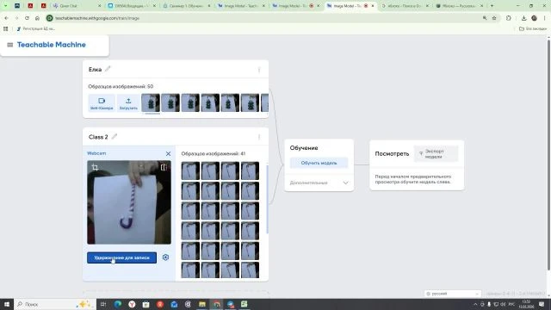This screenshot has height=310, width=551.
Task: Edit the Class 2 name pencil
Action: click(x=115, y=136)
